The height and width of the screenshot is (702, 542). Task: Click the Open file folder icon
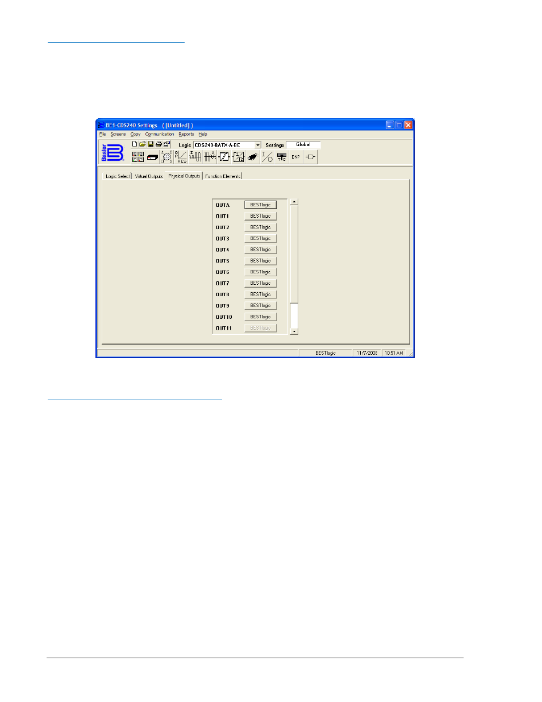pos(143,144)
